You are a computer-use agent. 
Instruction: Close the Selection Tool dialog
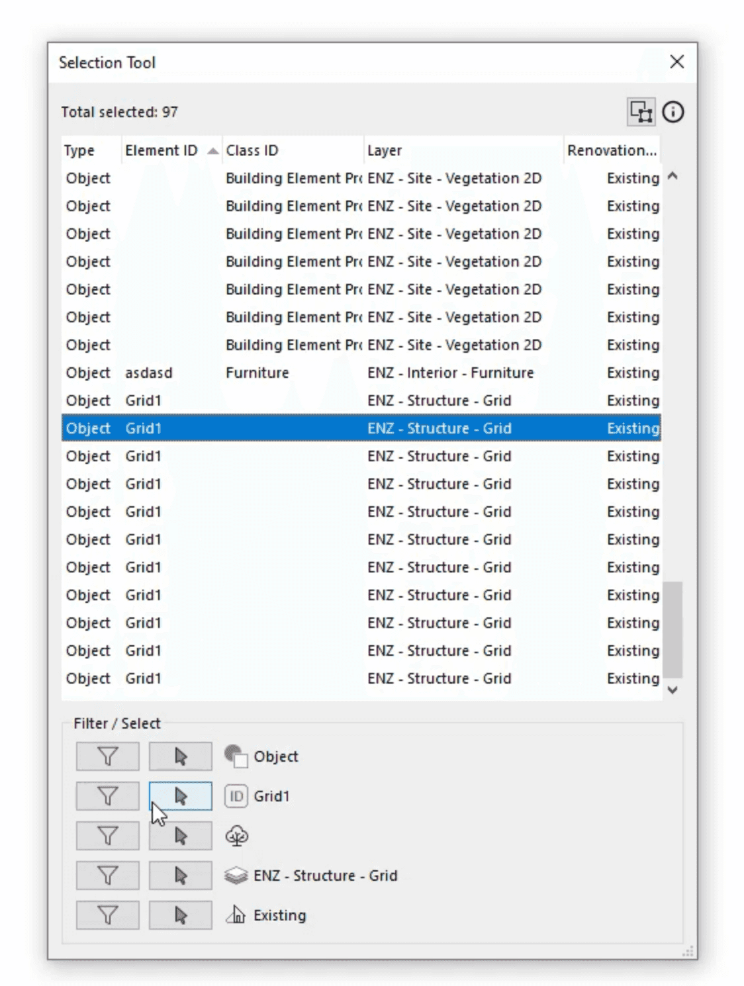point(676,62)
